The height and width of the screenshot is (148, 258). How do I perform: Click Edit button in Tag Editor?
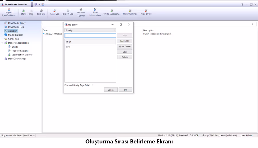pyautogui.click(x=125, y=52)
